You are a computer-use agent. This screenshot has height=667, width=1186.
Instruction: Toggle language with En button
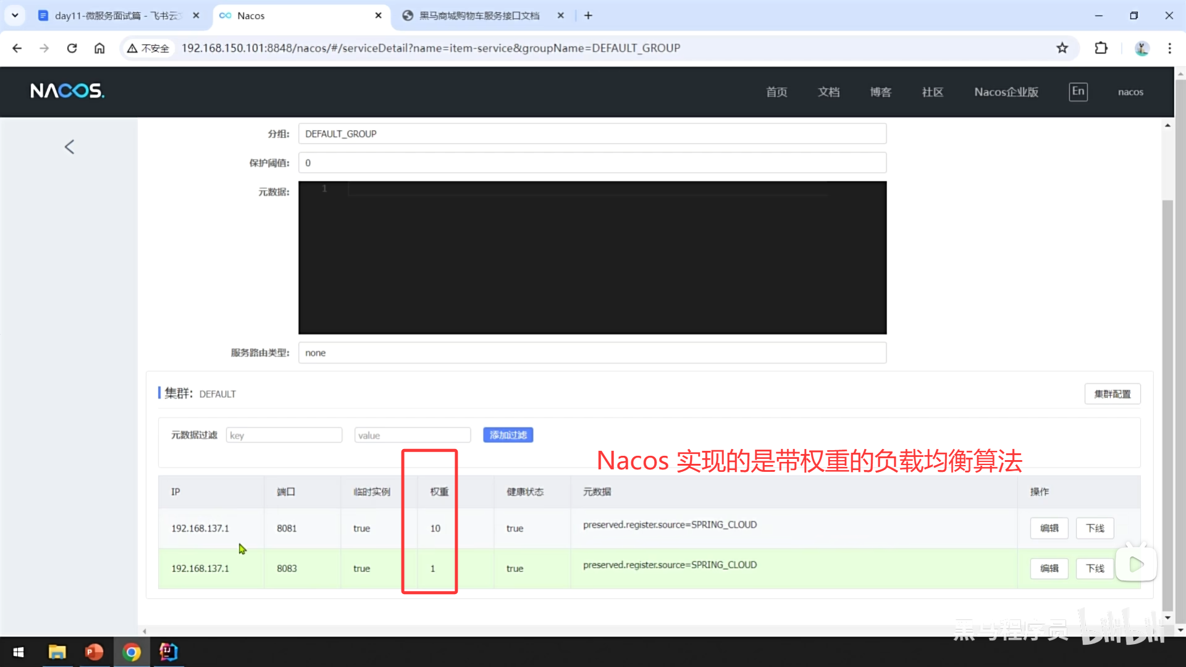point(1078,91)
